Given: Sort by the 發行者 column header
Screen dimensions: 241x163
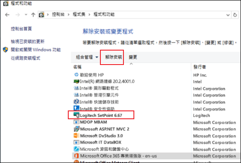Looking at the screenshot, I should [x=200, y=67].
